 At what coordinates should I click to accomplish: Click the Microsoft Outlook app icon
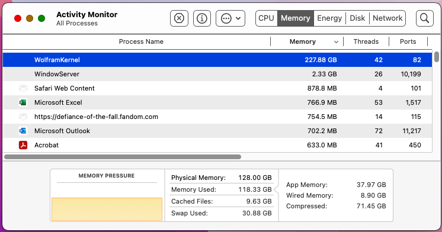23,131
